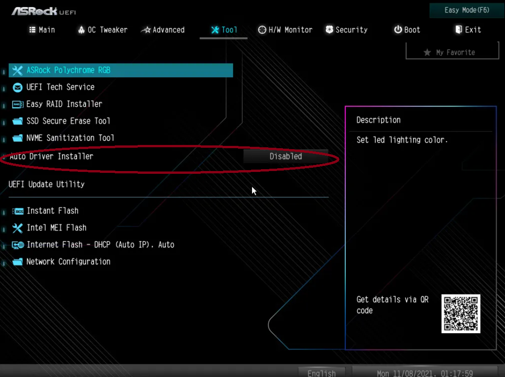Select Internet Flash - DHCP (Auto IP), Auto
This screenshot has width=505, height=377.
[x=100, y=245]
